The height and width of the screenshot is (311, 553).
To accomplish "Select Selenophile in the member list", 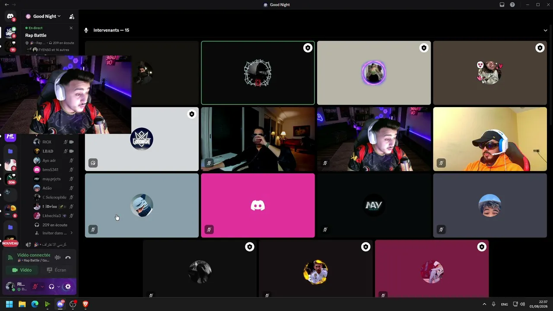I will click(53, 197).
